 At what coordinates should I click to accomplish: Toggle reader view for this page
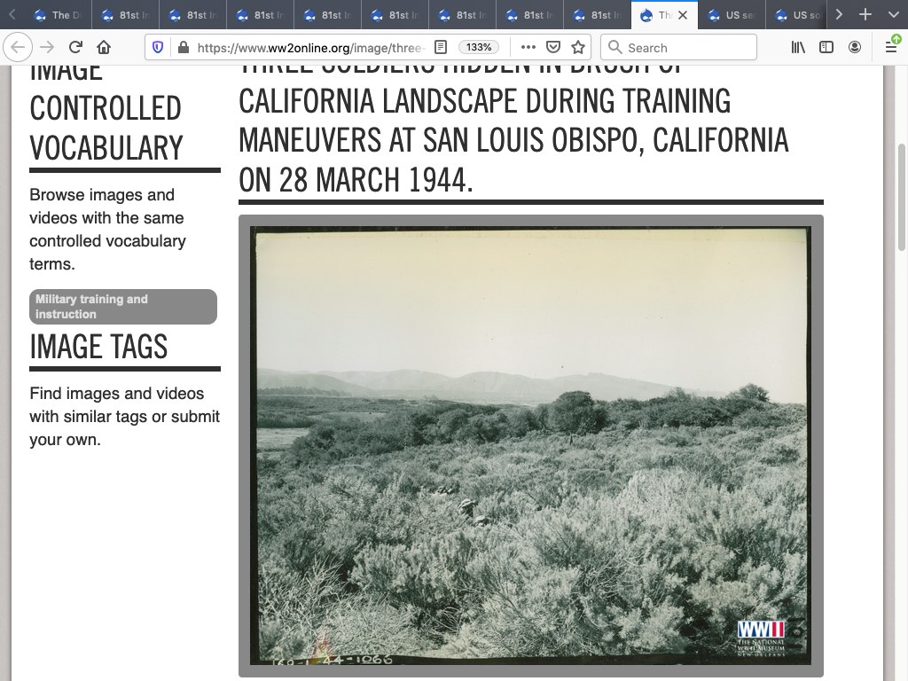pyautogui.click(x=440, y=48)
